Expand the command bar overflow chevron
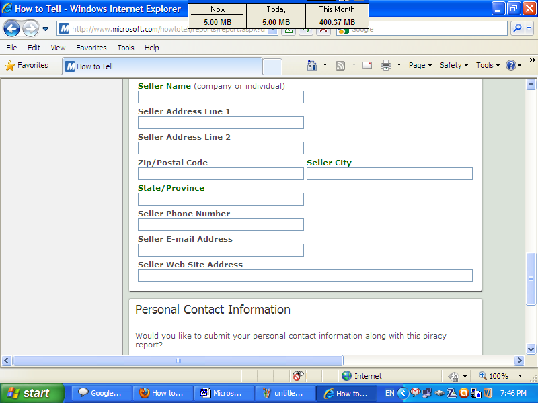Screen dimensions: 538x403 [532, 60]
